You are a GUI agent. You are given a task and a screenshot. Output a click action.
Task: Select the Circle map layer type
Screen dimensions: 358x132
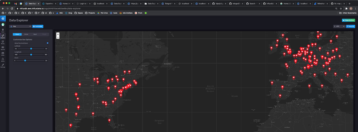pos(26,34)
